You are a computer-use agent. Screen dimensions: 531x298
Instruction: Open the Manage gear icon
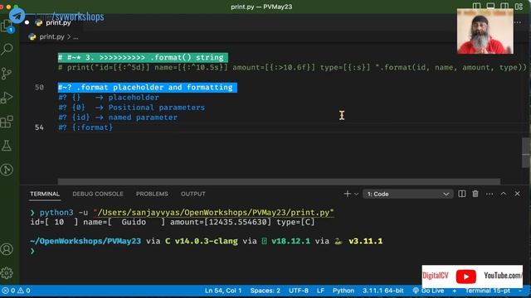point(7,272)
